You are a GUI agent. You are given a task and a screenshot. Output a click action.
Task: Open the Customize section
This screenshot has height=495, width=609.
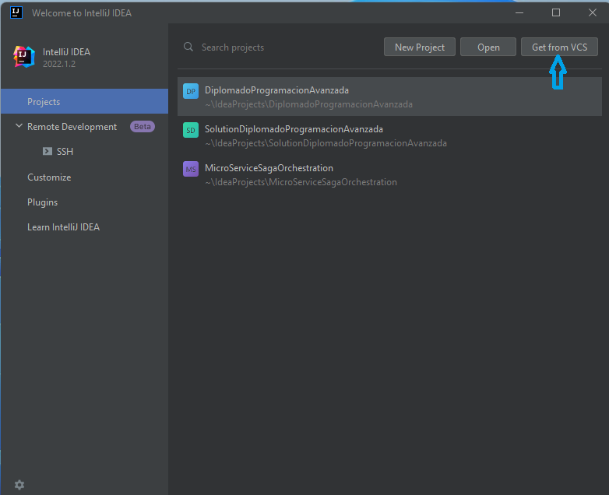[x=49, y=177]
